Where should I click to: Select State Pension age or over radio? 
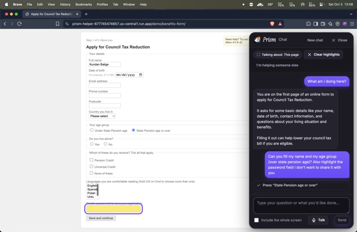(133, 130)
